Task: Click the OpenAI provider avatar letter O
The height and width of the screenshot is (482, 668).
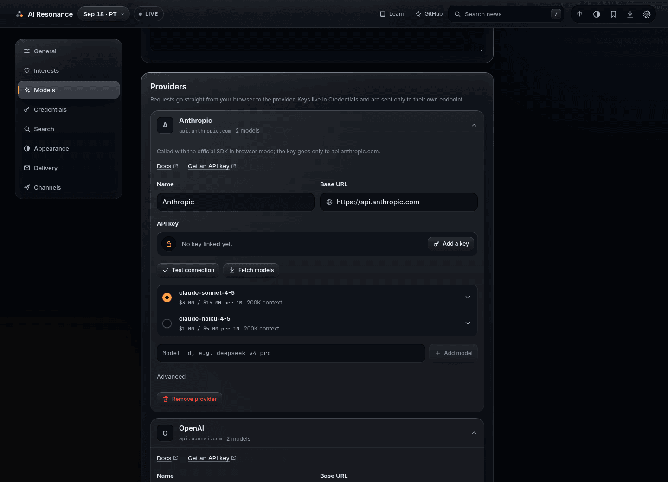Action: 165,433
